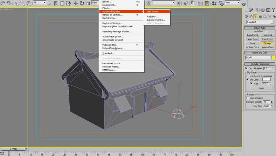Choose Light Tracer from the submenu
Image resolution: width=276 pixels, height=156 pixels.
coord(153,12)
